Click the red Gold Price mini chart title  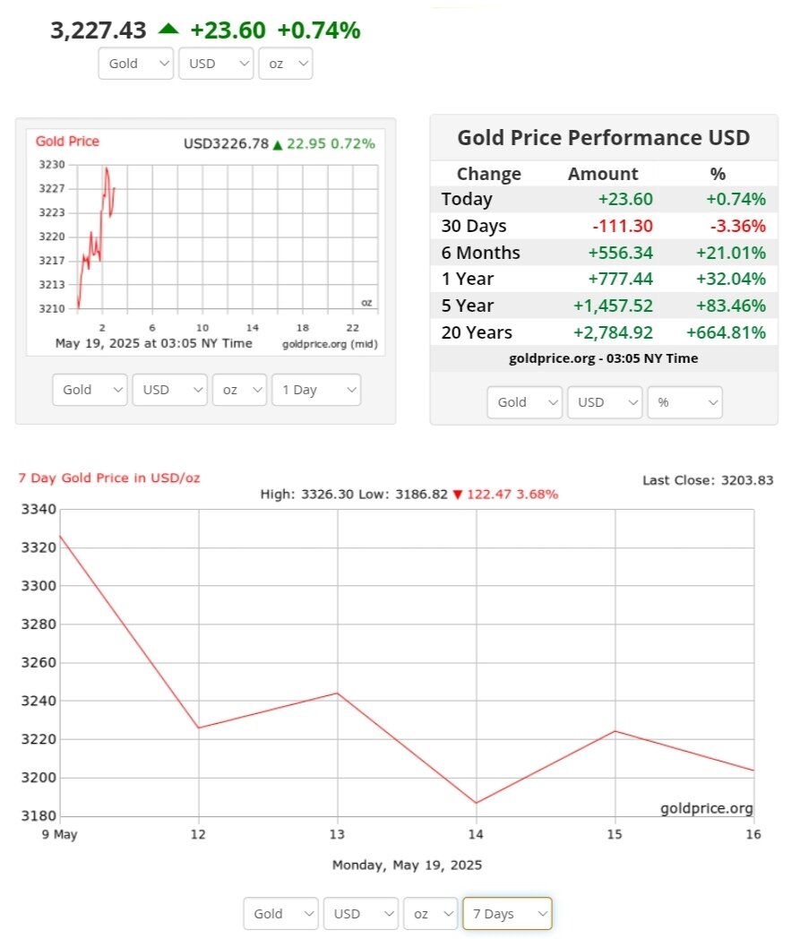67,142
